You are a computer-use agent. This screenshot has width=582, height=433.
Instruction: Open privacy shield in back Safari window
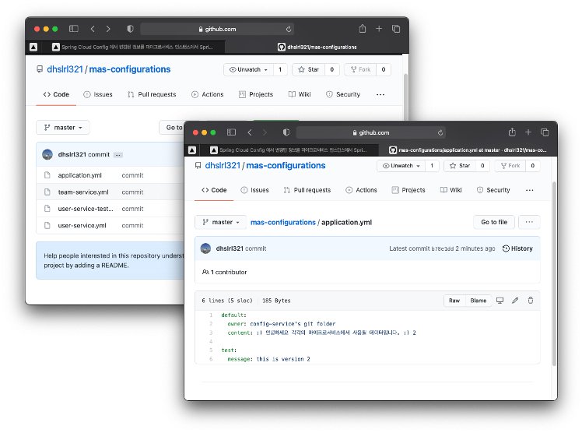coord(130,29)
